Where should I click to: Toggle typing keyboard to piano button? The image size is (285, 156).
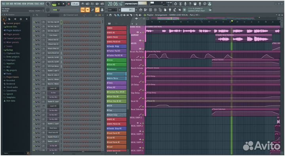pyautogui.click(x=83, y=10)
